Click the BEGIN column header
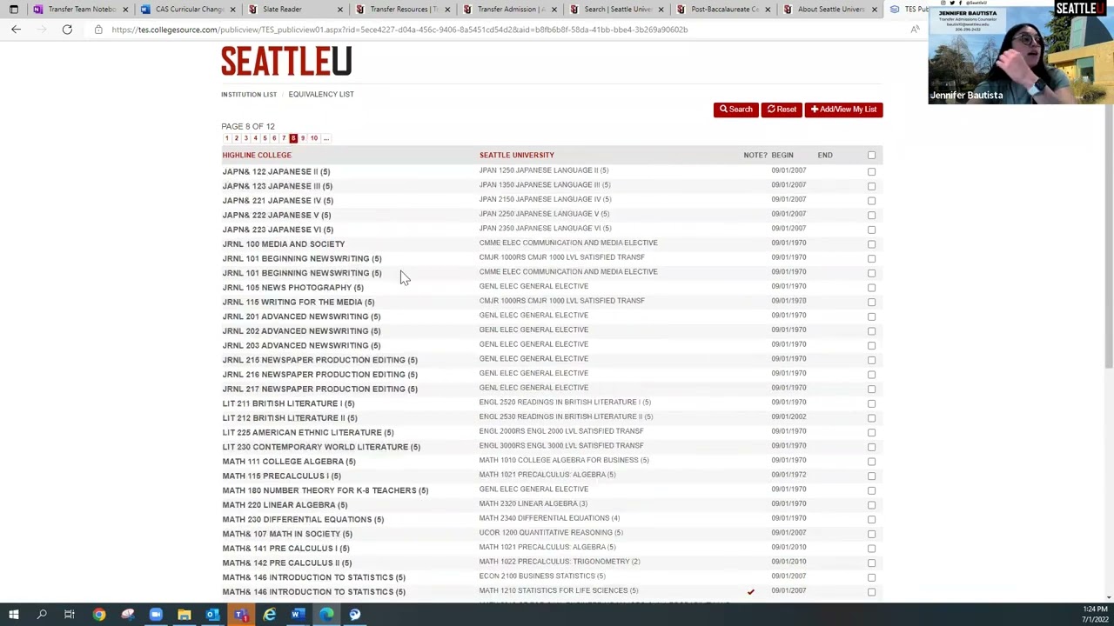Screen dimensions: 1114x626 782,155
